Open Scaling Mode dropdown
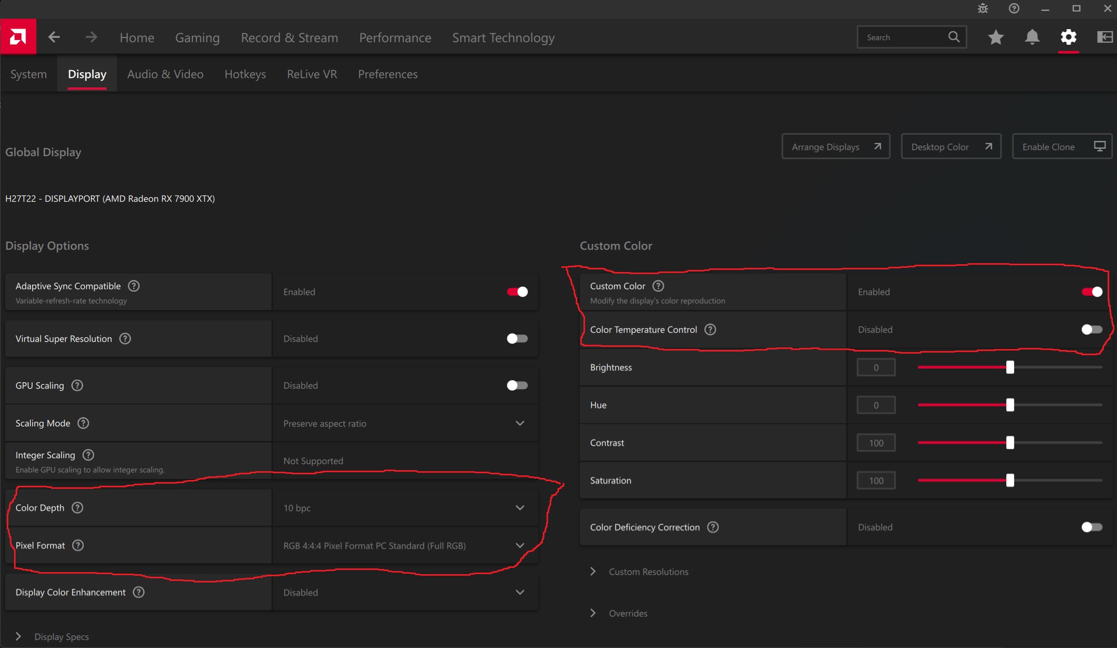This screenshot has height=648, width=1117. [405, 423]
